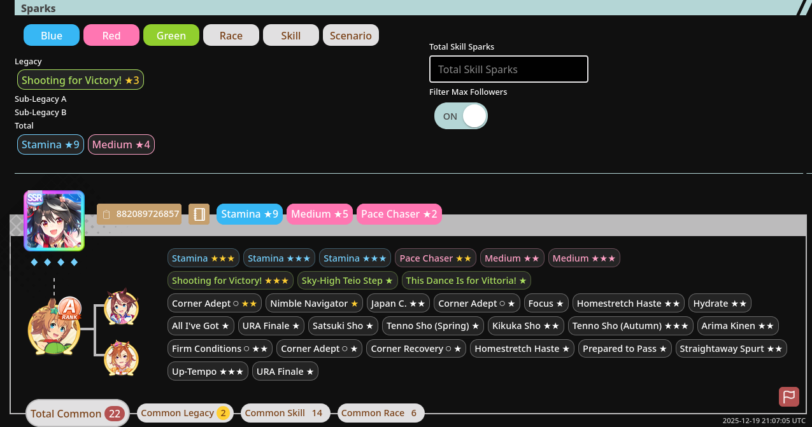Click the Medium ★★ spark chip
The image size is (812, 427).
pos(512,258)
